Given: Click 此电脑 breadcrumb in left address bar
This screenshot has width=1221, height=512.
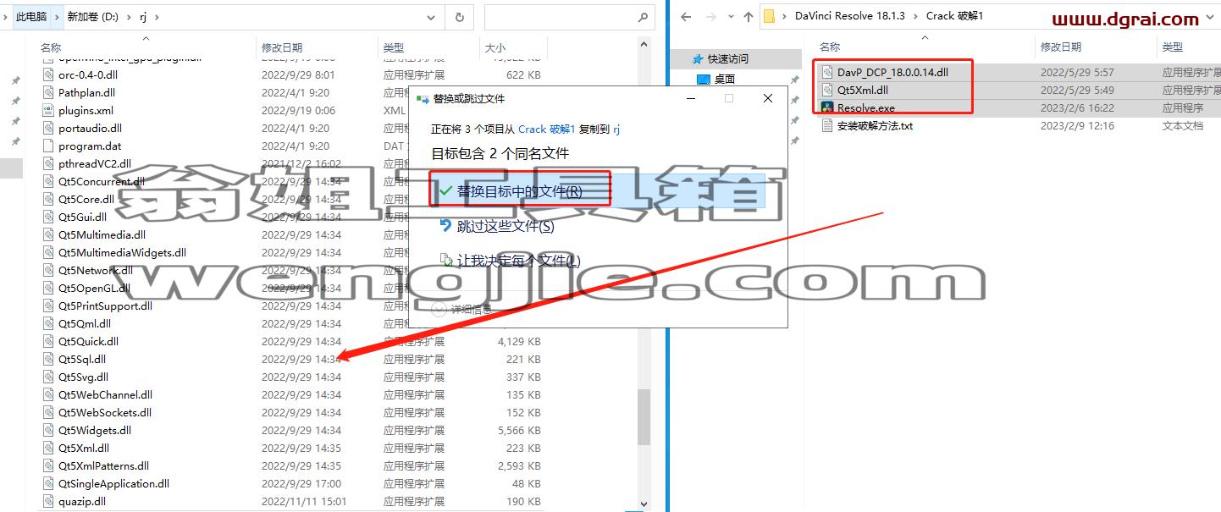Looking at the screenshot, I should pos(32,16).
